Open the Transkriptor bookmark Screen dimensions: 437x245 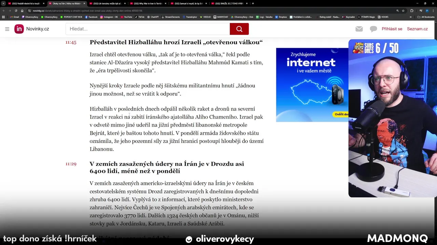[x=191, y=17]
